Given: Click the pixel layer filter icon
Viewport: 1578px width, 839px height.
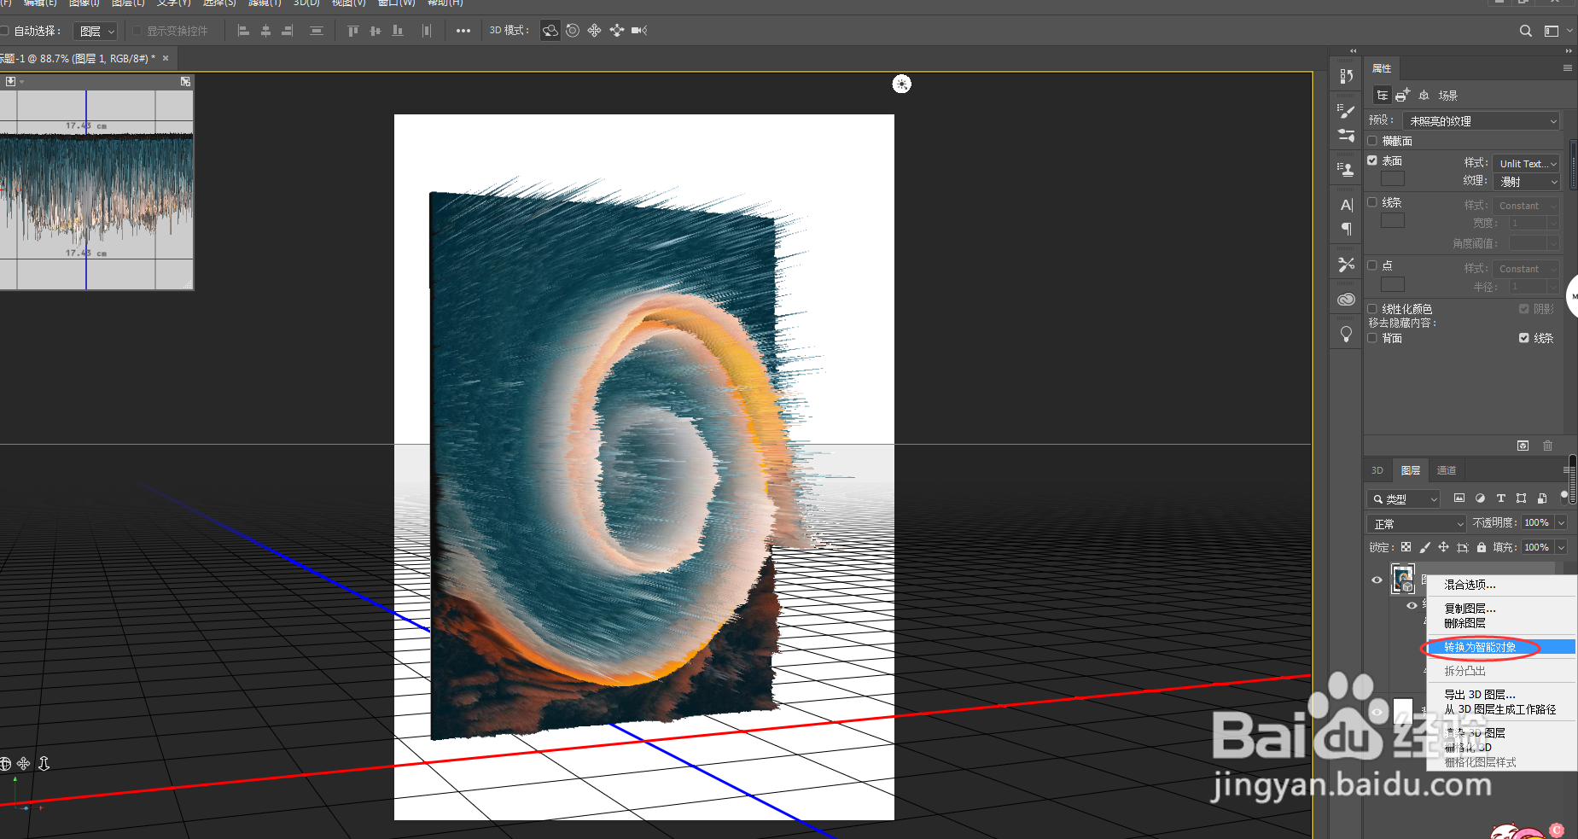Looking at the screenshot, I should pos(1459,498).
